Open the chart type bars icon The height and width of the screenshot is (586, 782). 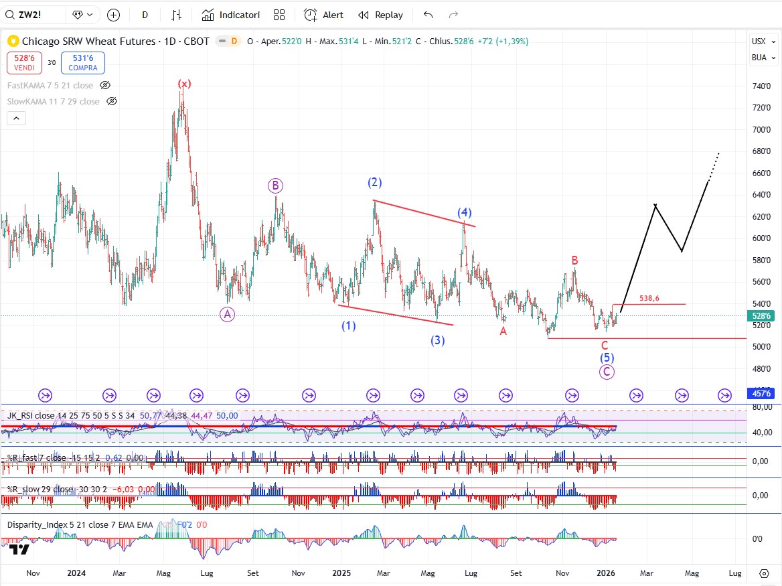tap(177, 15)
